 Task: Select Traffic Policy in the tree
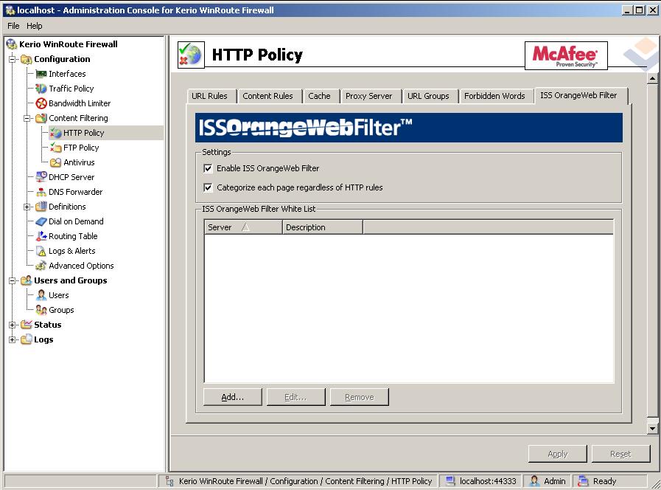pos(71,89)
